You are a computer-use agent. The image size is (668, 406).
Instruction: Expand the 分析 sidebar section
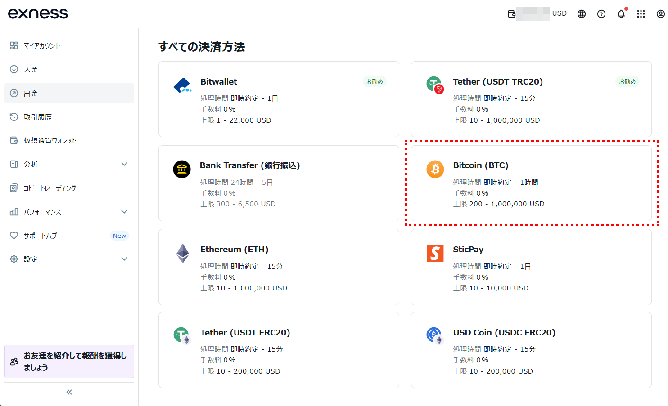68,164
